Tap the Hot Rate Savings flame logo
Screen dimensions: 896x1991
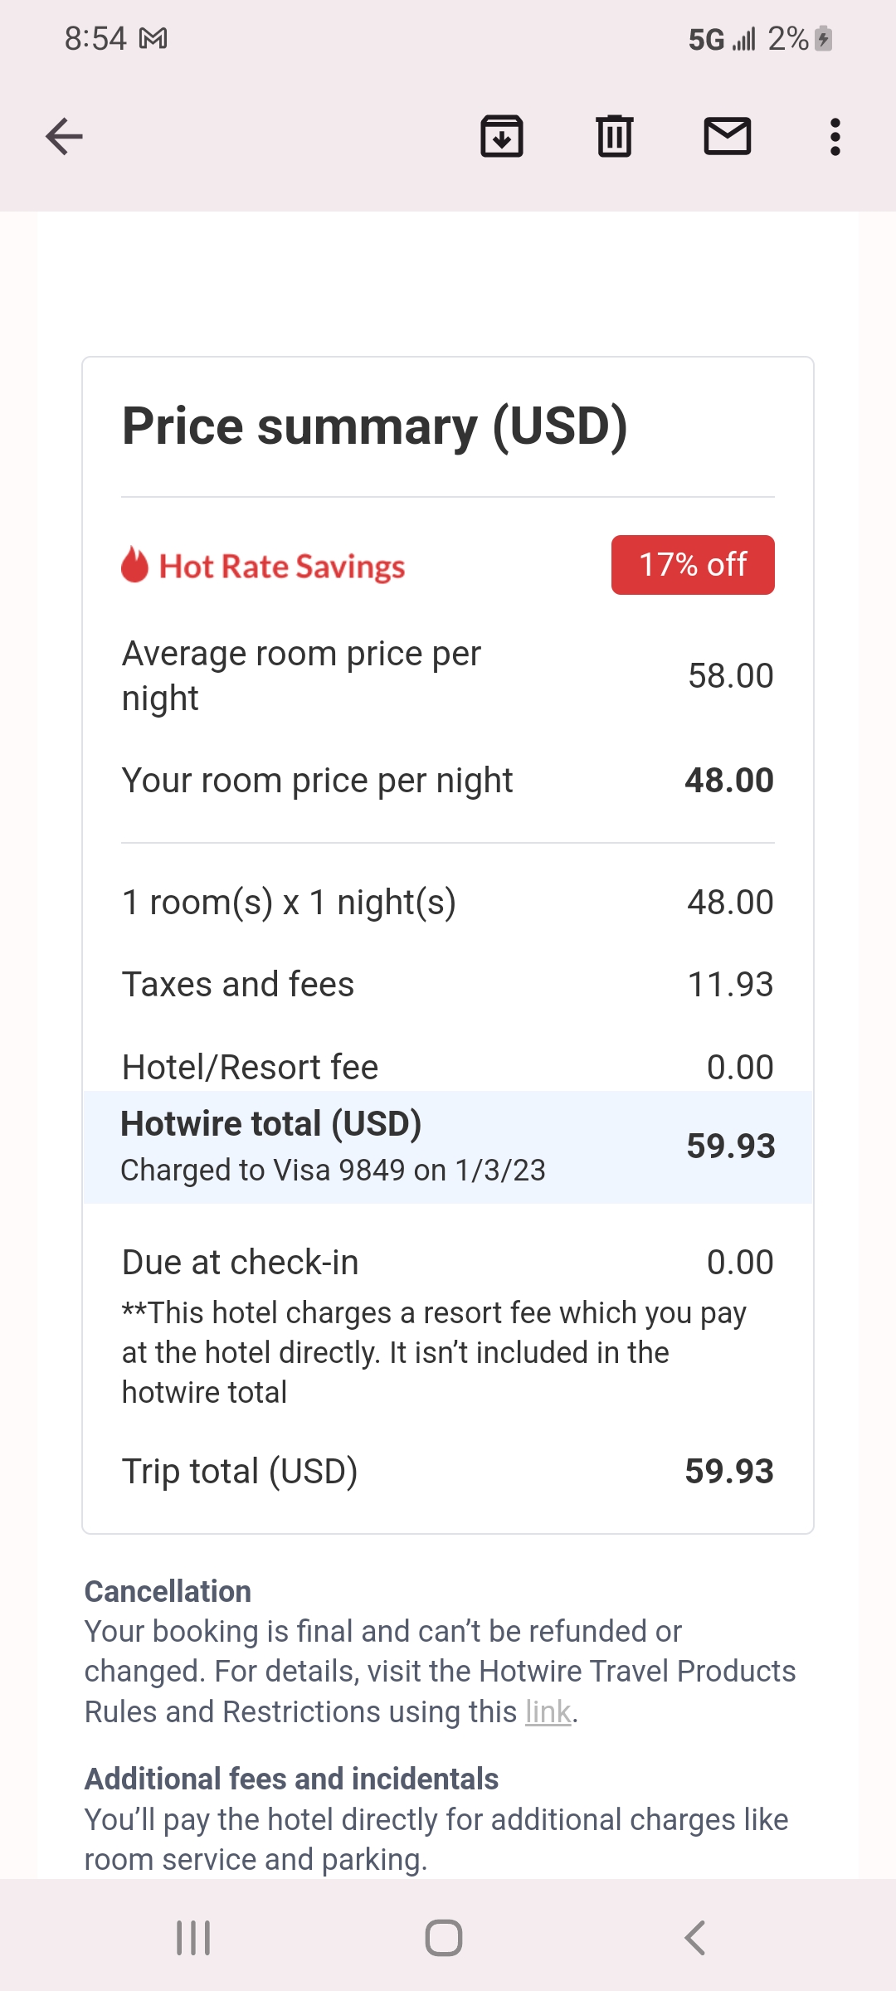(134, 565)
